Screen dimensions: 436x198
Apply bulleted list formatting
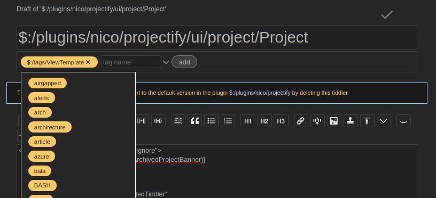(x=212, y=121)
